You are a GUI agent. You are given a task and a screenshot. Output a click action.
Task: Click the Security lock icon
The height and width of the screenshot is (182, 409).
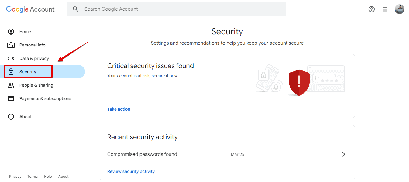[11, 72]
